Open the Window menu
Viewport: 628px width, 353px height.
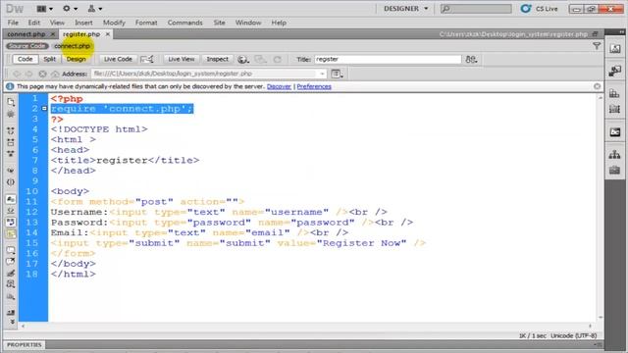pyautogui.click(x=248, y=23)
